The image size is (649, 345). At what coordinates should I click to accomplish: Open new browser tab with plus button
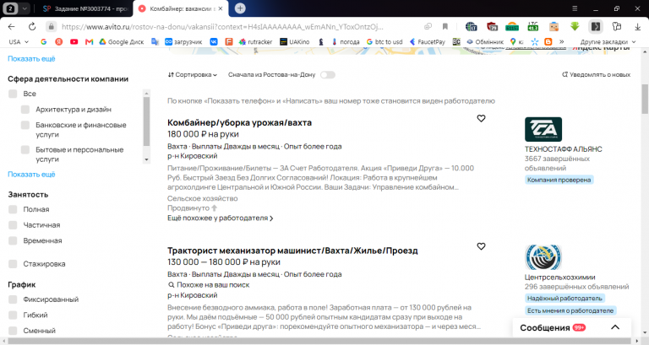pyautogui.click(x=240, y=8)
